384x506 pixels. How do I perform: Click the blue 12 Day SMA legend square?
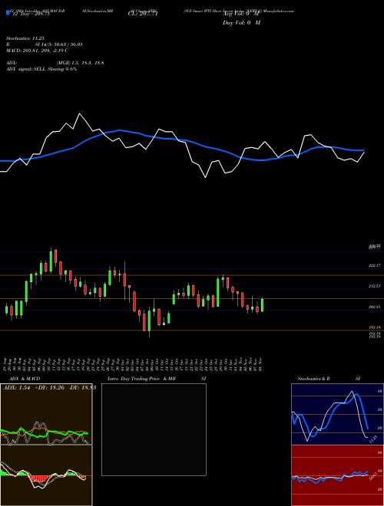pos(8,13)
